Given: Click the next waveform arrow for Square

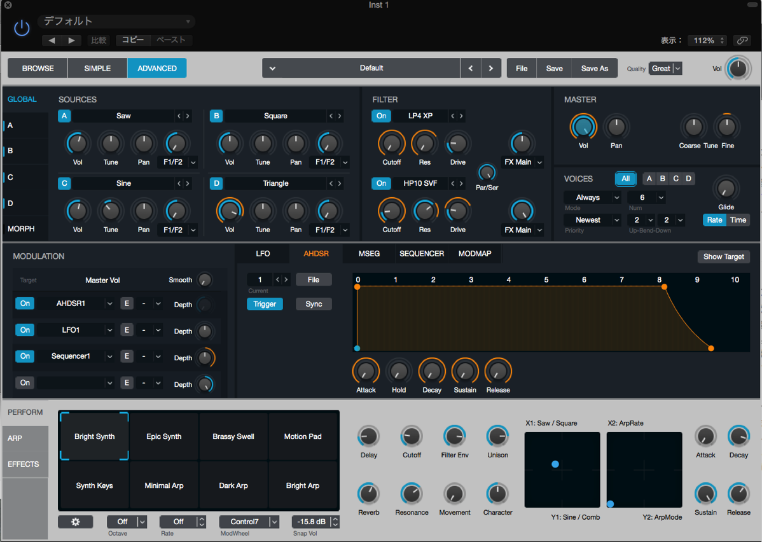Looking at the screenshot, I should (340, 116).
